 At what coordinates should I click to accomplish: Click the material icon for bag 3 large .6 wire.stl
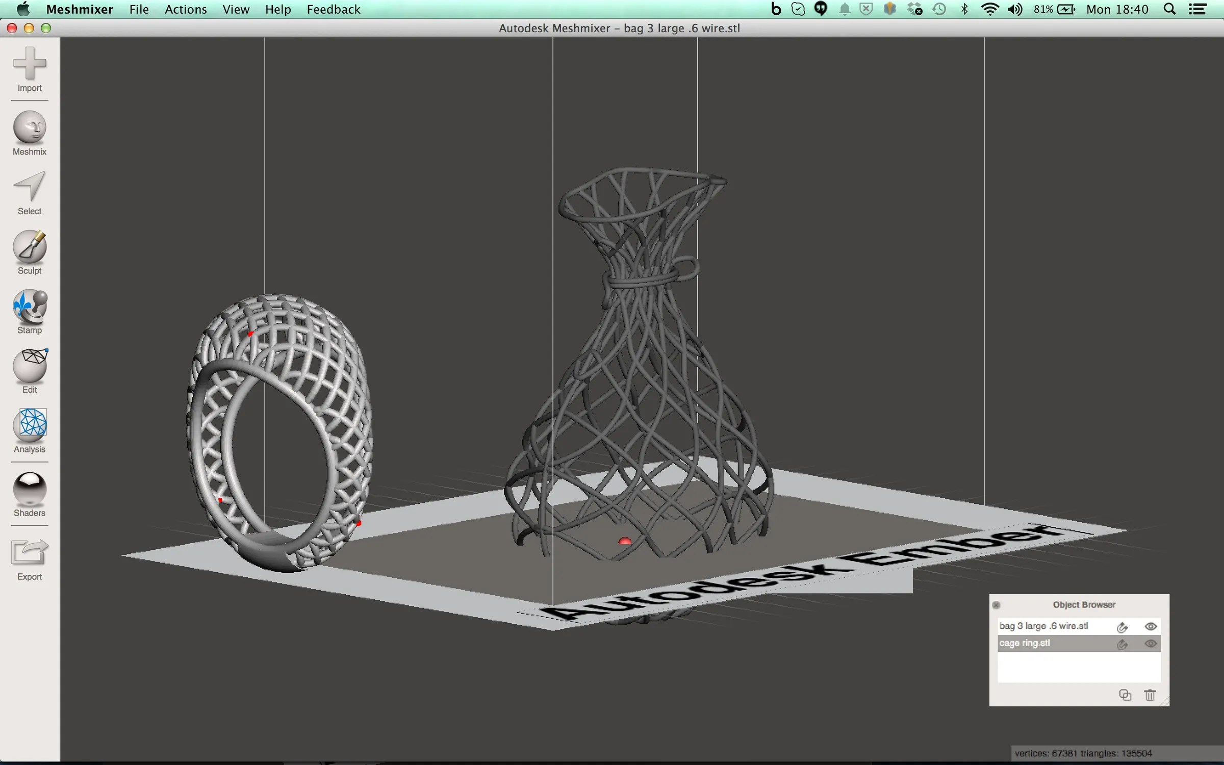tap(1122, 627)
